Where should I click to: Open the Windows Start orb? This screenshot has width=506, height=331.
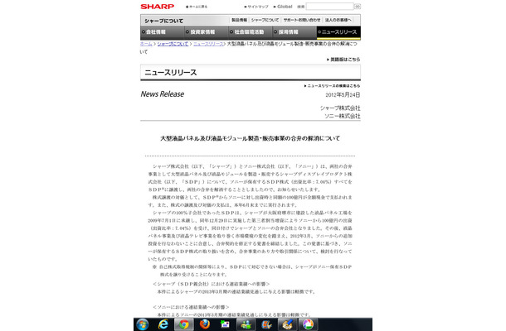point(143,324)
